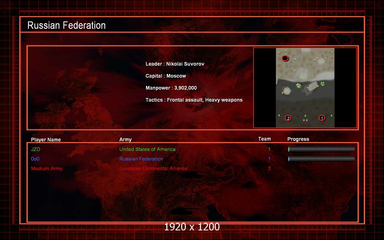Open the map preview thumbnail
The width and height of the screenshot is (384, 240).
tap(305, 88)
